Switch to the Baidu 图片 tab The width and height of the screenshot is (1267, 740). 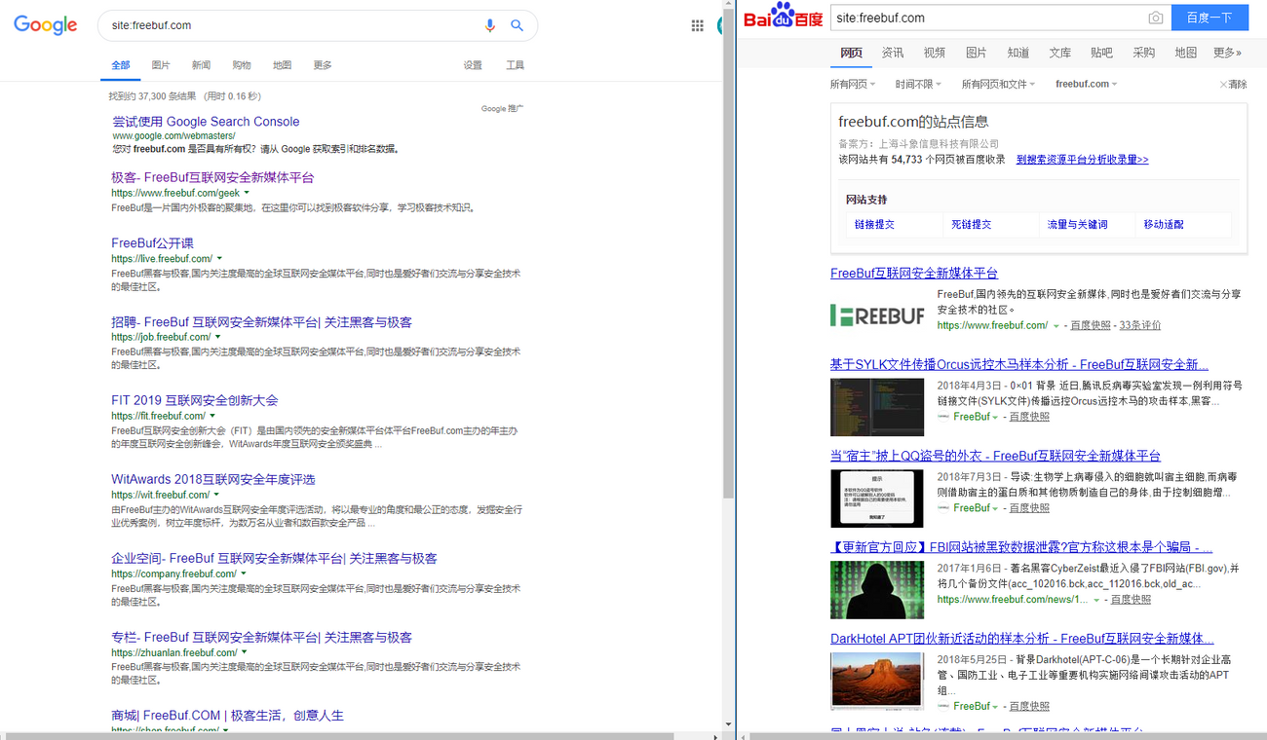pyautogui.click(x=976, y=53)
